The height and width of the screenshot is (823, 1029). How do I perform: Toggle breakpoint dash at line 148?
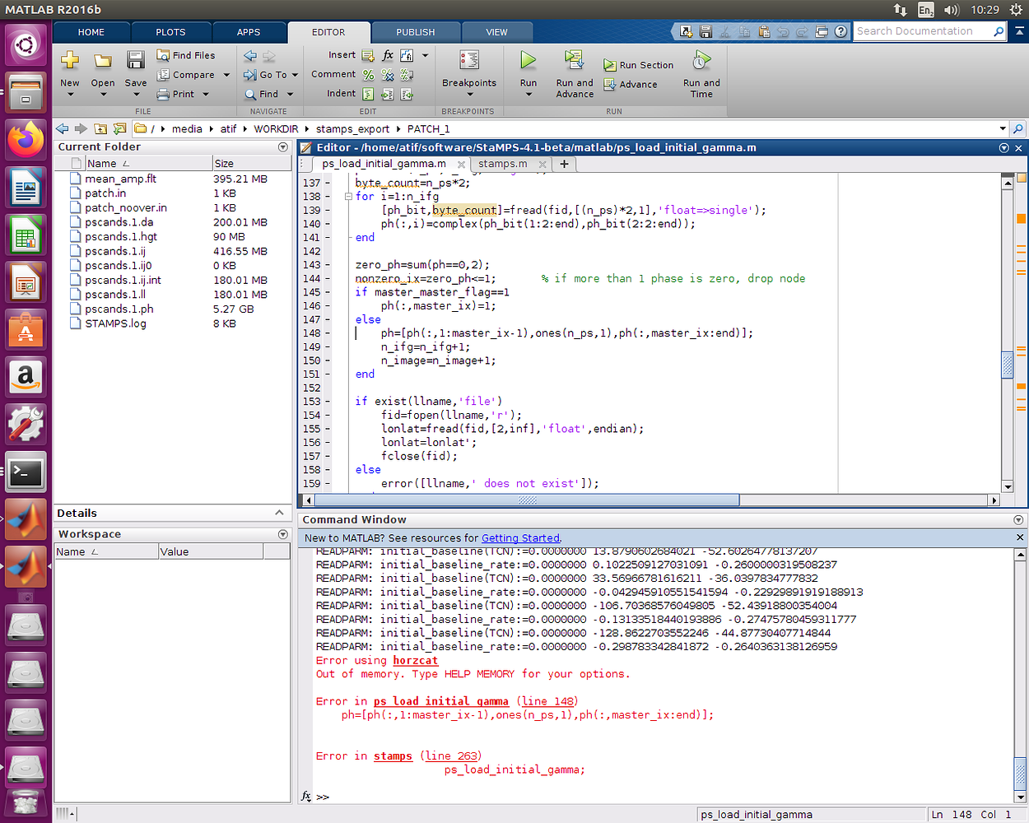tap(328, 333)
